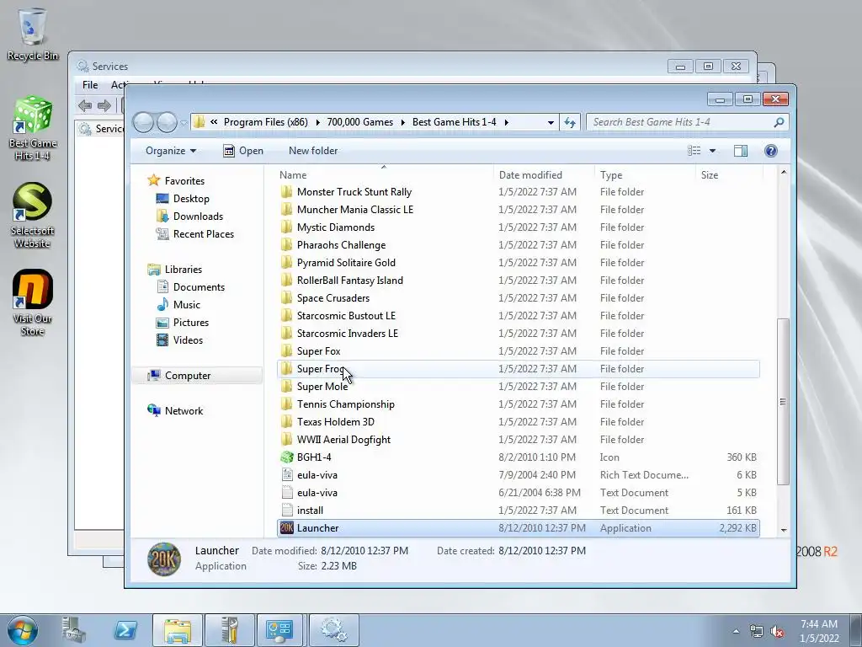The height and width of the screenshot is (647, 862).
Task: Select Recent Places in the navigation pane
Action: (x=204, y=234)
